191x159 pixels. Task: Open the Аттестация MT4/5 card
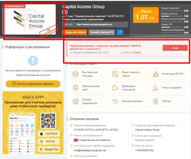(168, 74)
